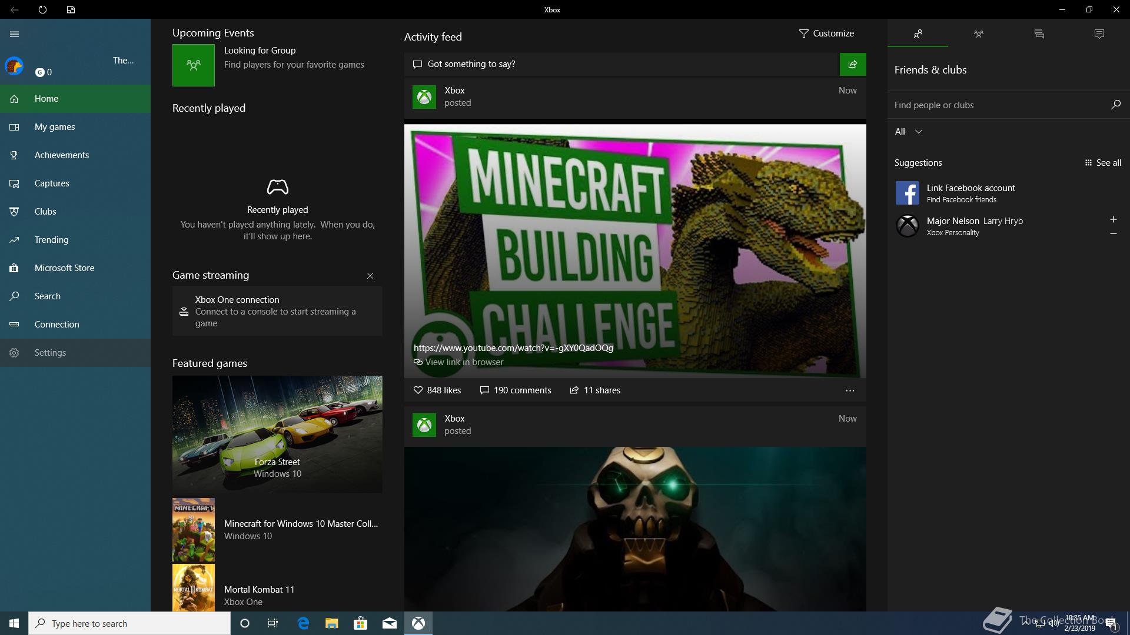Open Task View in taskbar
1130x635 pixels.
click(273, 623)
